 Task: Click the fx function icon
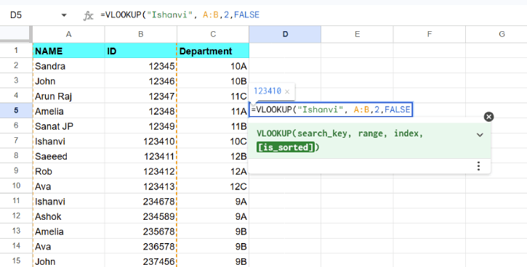click(88, 15)
